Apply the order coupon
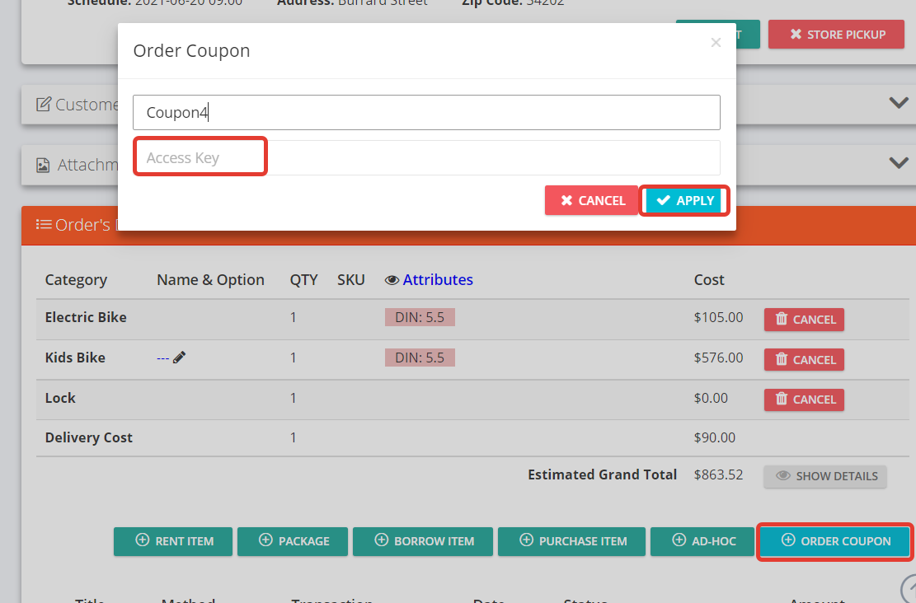The height and width of the screenshot is (603, 916). [684, 201]
